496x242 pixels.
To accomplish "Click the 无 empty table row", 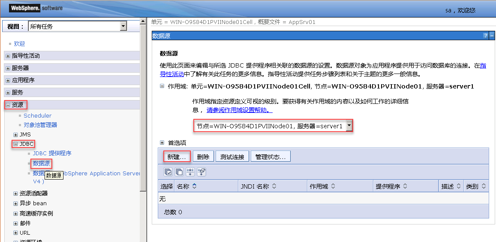I will pyautogui.click(x=323, y=199).
